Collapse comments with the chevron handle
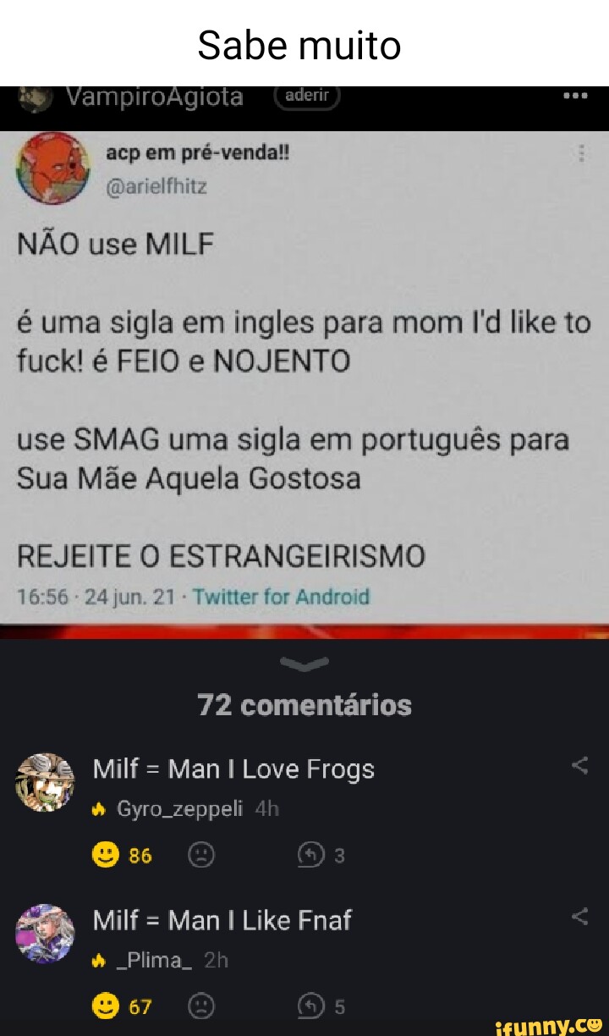Viewport: 609px width, 1036px height. click(x=304, y=664)
